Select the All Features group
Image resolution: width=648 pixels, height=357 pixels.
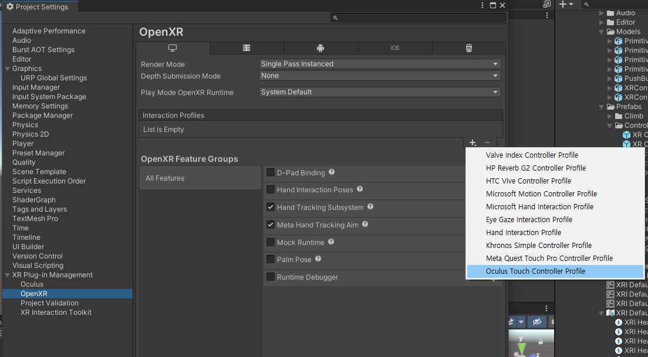(200, 178)
